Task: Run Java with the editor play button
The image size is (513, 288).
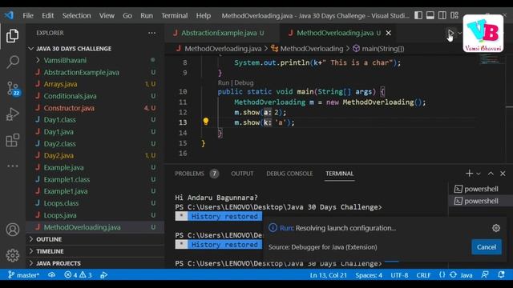Action: click(x=450, y=33)
